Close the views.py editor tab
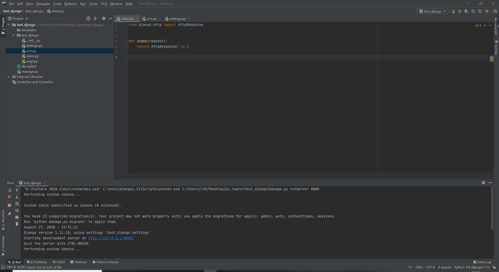Screen dimensions: 499x272 pyautogui.click(x=137, y=18)
